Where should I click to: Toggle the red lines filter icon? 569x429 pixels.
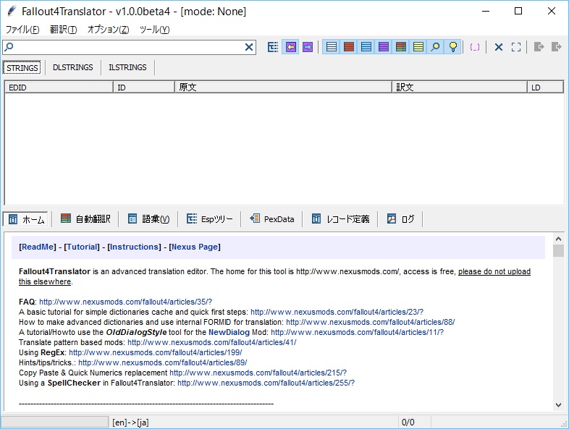349,47
